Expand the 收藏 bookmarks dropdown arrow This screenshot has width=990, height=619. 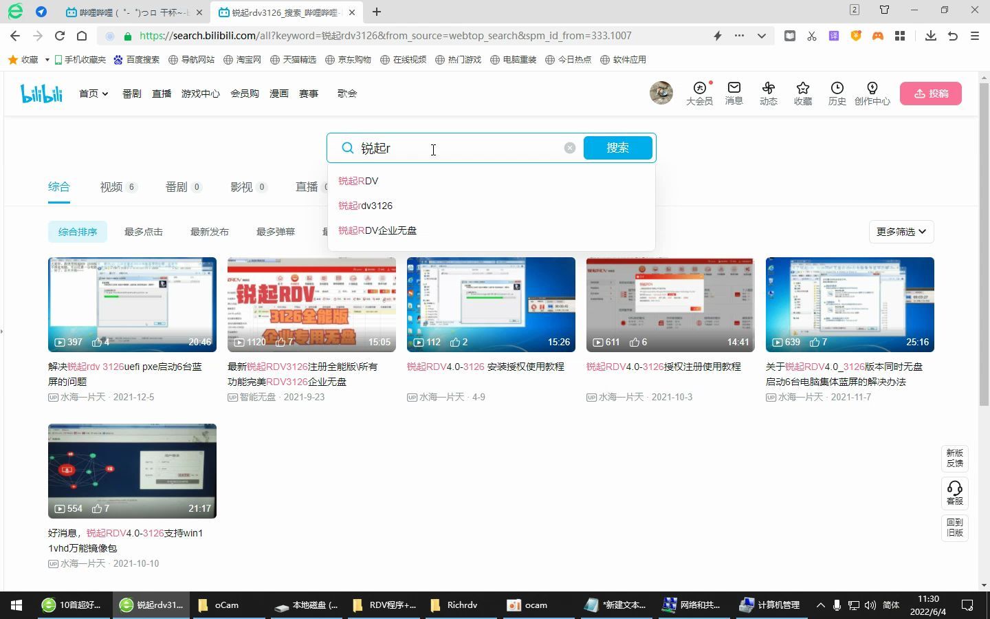(x=47, y=60)
